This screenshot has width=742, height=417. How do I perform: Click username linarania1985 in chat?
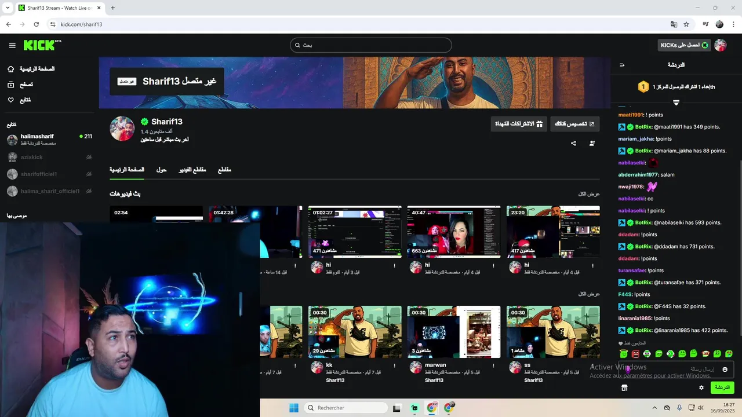click(635, 318)
